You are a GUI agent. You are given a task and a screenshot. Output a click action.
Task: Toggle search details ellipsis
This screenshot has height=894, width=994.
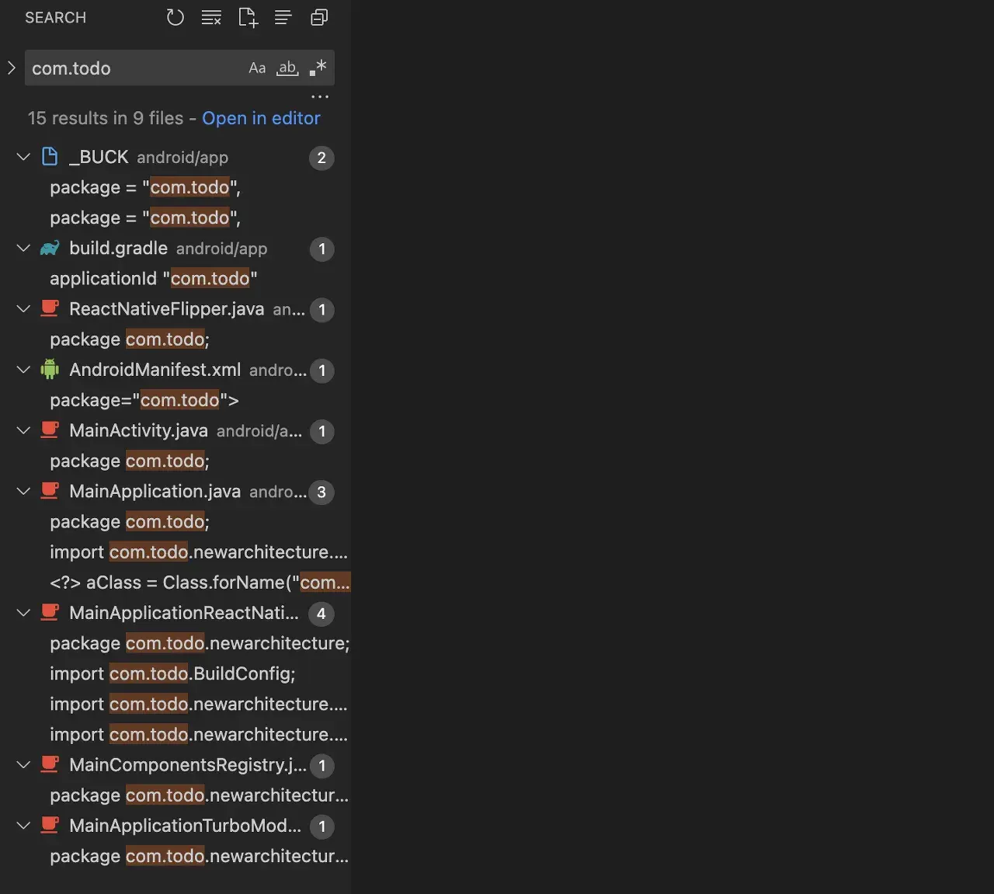coord(320,97)
